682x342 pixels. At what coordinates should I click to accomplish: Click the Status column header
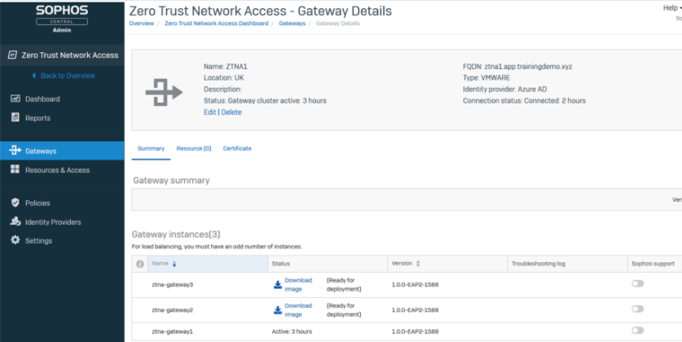click(280, 264)
